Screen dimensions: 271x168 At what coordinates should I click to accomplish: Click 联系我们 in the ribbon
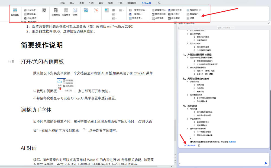pyautogui.click(x=192, y=14)
